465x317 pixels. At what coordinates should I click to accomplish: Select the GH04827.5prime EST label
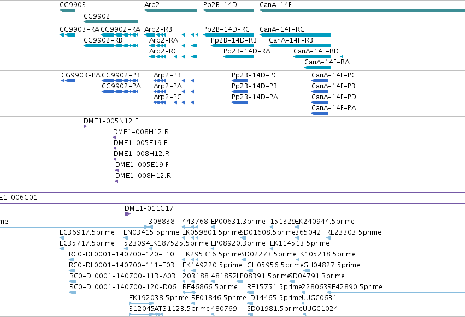pyautogui.click(x=332, y=265)
